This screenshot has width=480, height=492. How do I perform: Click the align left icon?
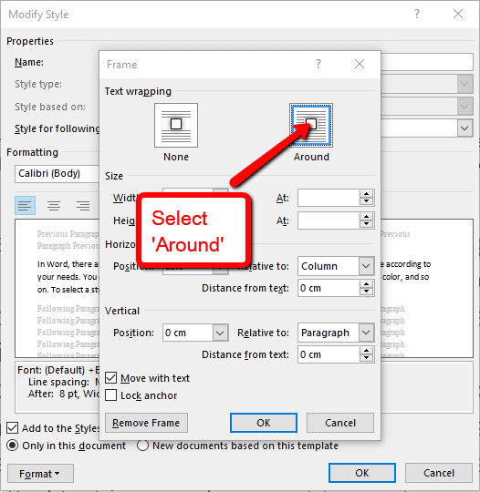click(25, 206)
